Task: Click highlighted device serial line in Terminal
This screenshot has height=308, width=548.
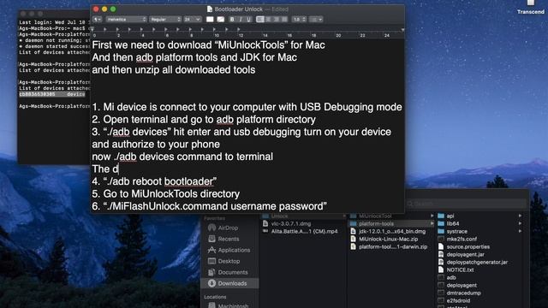Action: pyautogui.click(x=52, y=94)
